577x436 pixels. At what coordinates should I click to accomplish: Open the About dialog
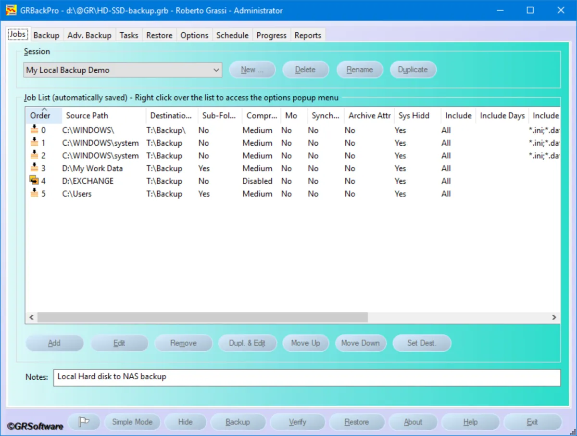413,422
